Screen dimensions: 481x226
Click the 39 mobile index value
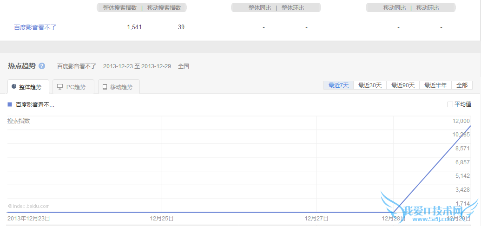pyautogui.click(x=181, y=27)
